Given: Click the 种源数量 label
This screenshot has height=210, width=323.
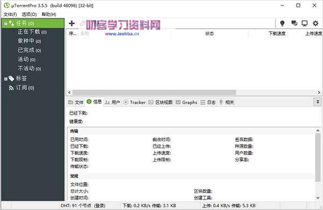Looking at the screenshot, I should click(244, 146).
